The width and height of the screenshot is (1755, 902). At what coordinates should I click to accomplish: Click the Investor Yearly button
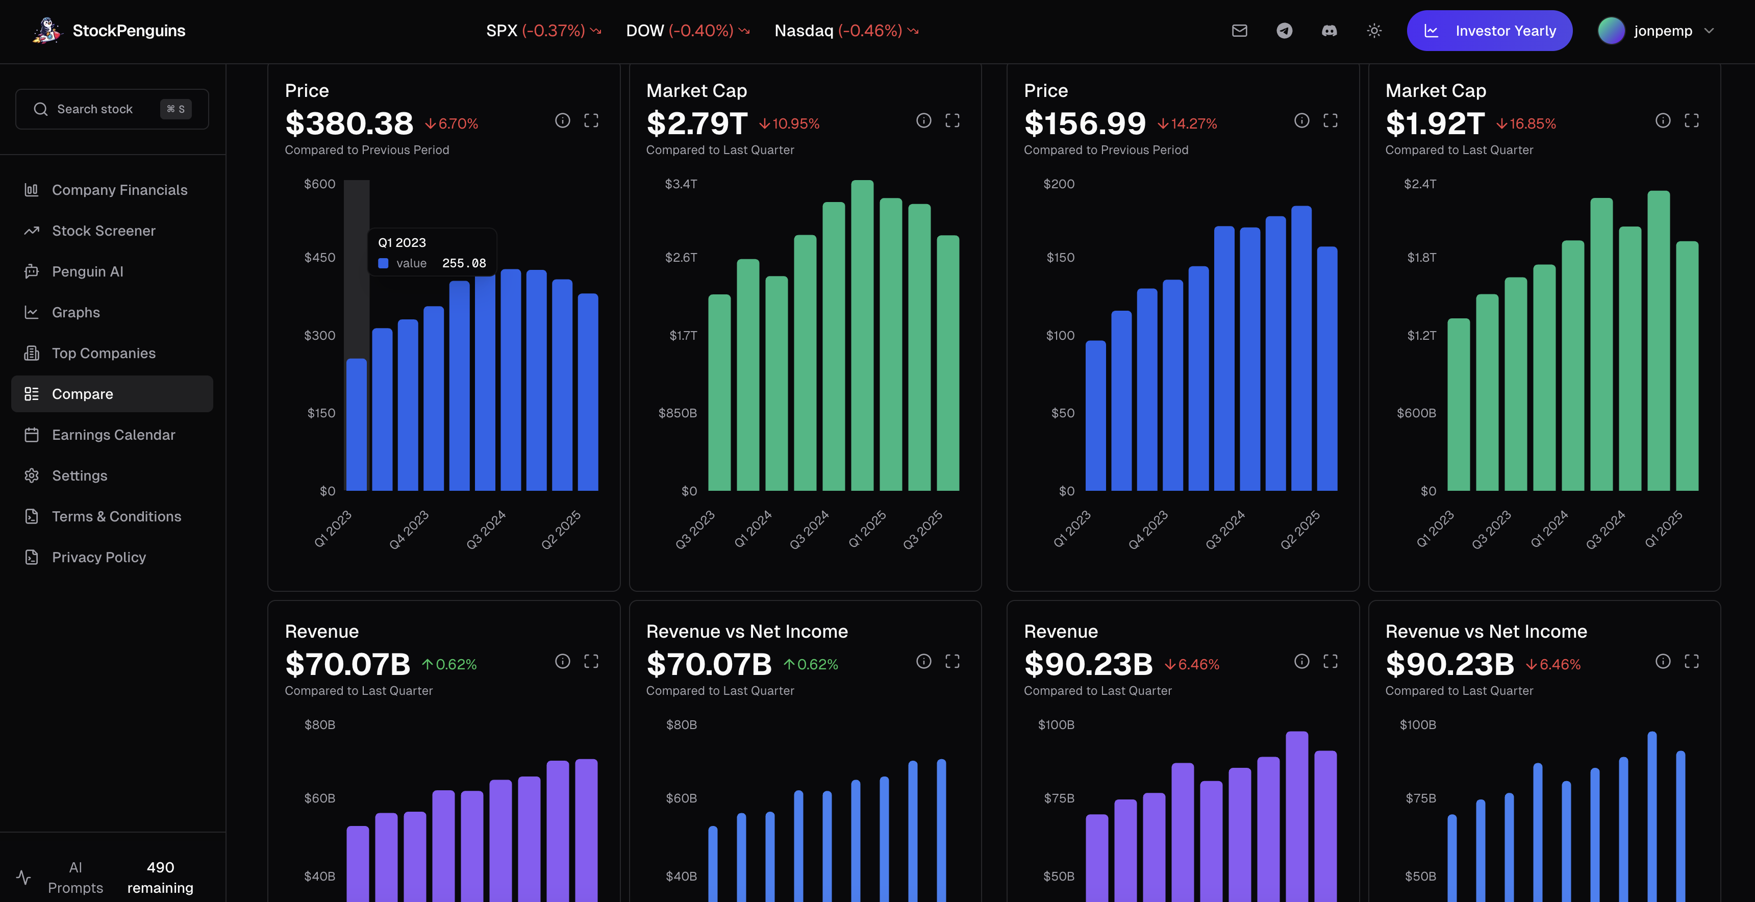pos(1489,31)
